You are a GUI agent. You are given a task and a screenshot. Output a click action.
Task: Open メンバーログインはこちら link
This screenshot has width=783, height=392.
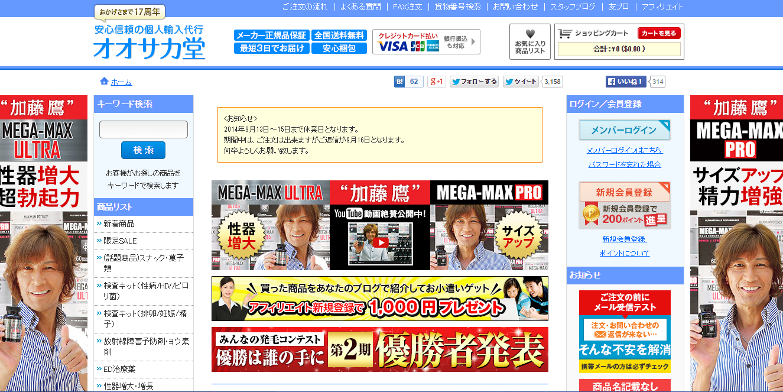coord(625,150)
